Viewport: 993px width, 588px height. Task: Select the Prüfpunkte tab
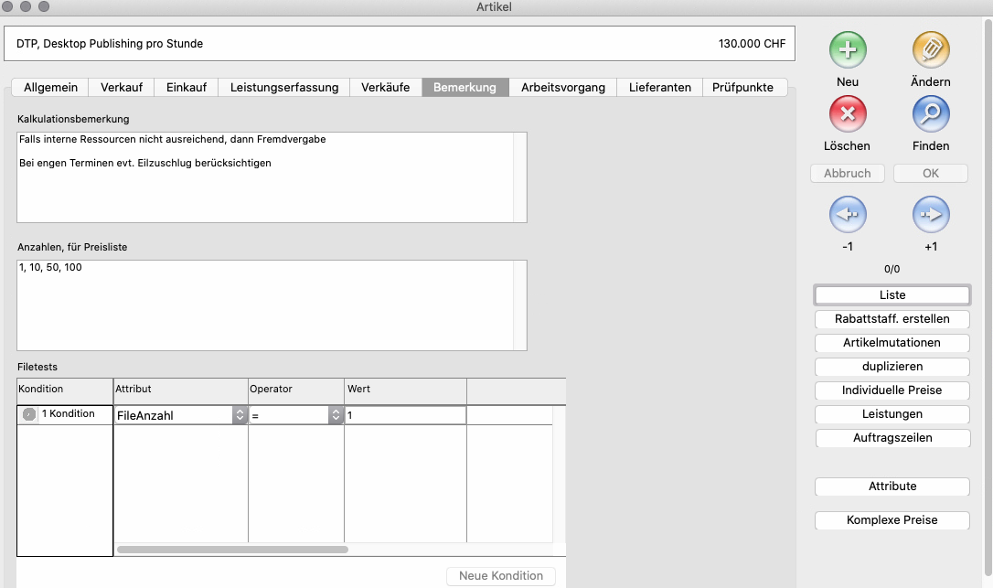click(x=742, y=88)
